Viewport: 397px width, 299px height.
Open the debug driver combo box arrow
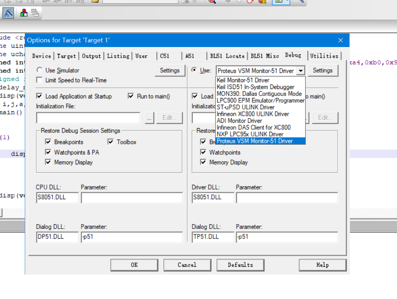click(x=301, y=71)
